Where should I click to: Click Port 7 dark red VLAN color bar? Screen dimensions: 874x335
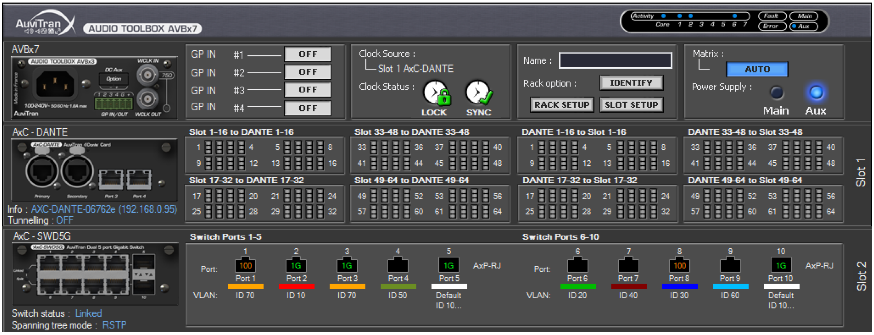click(x=628, y=286)
